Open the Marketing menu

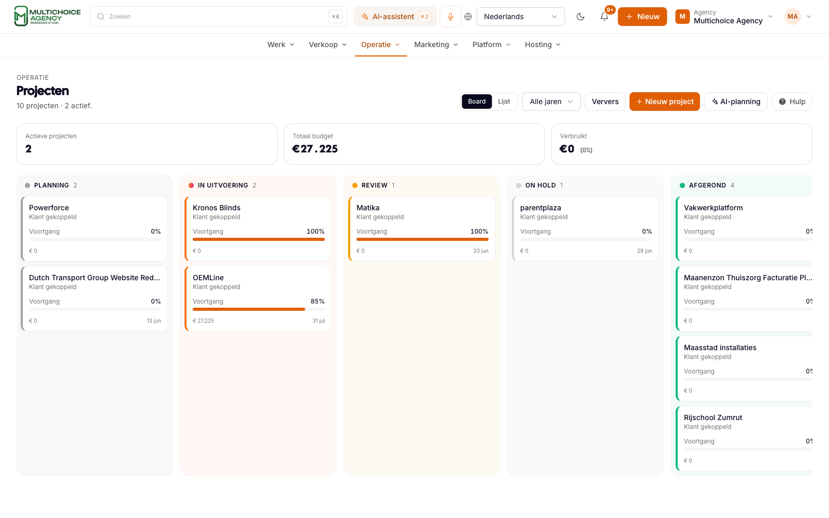pos(436,45)
